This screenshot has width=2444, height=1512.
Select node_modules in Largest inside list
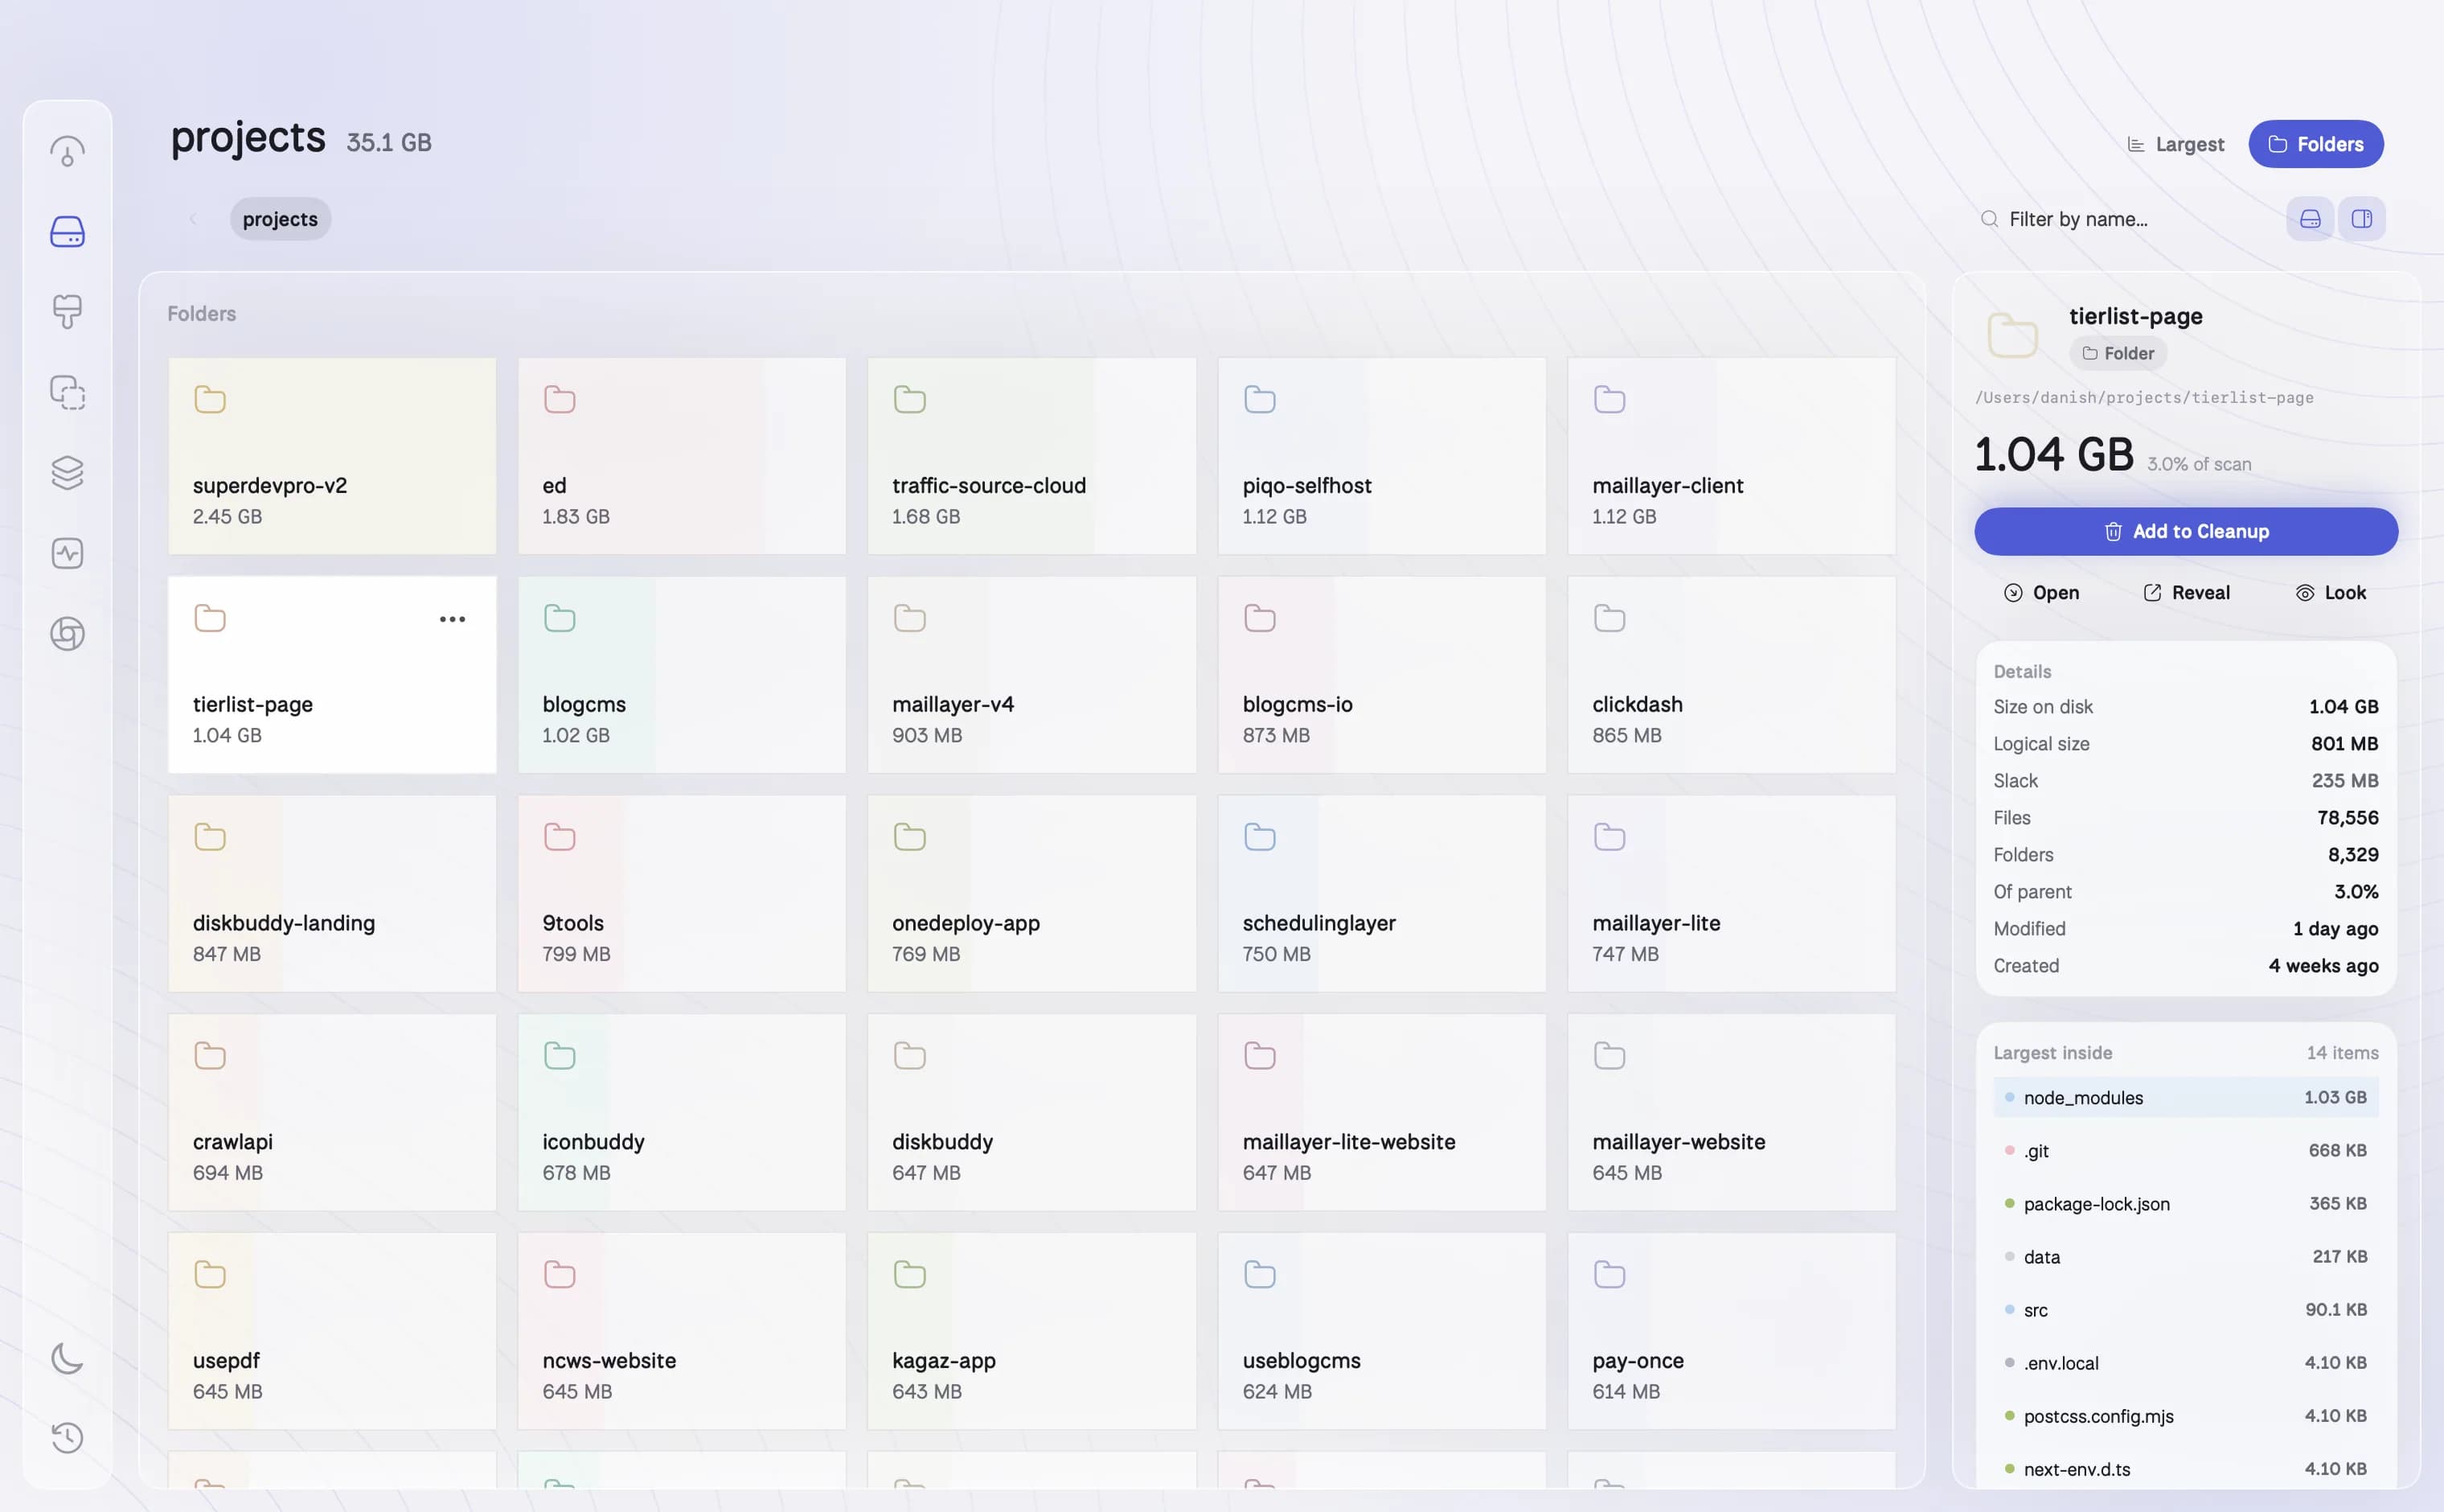pos(2185,1097)
